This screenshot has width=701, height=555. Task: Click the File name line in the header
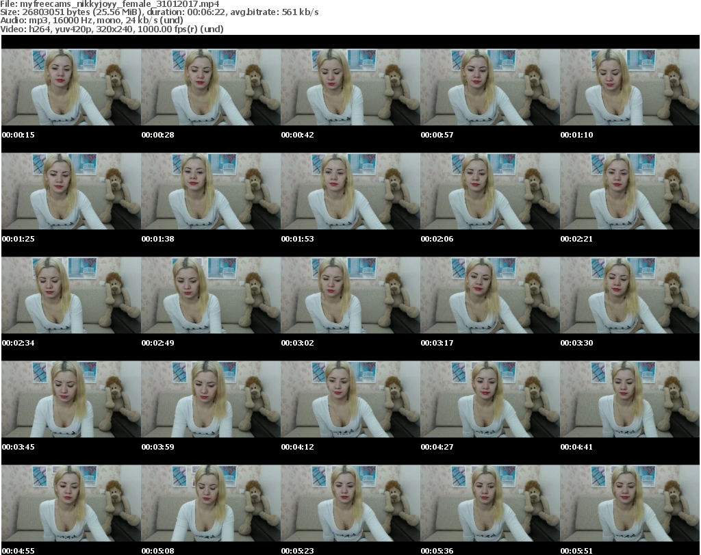[x=110, y=4]
